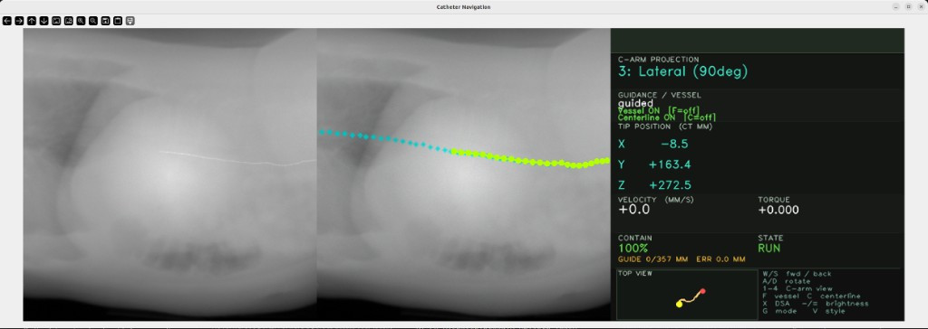Click the red end dot in Top View
The height and width of the screenshot is (329, 928).
(x=703, y=291)
